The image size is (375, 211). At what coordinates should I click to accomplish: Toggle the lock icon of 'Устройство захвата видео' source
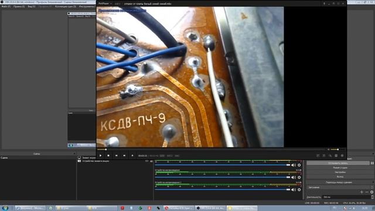tap(151, 161)
